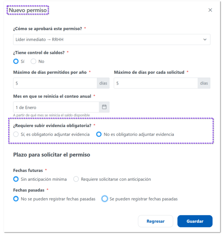Save the permit with Guardar
Image resolution: width=222 pixels, height=234 pixels.
[195, 221]
